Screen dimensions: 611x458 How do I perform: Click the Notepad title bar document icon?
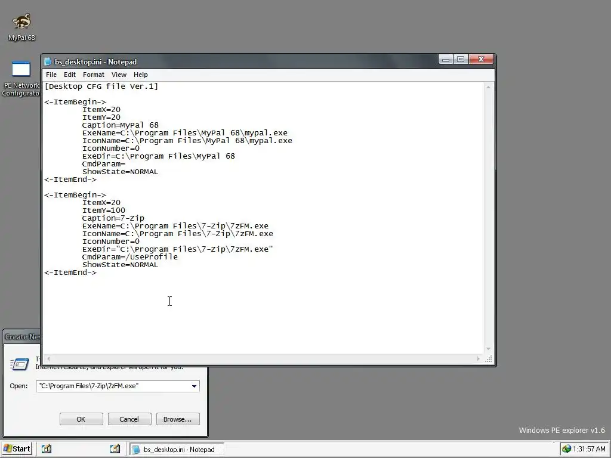tap(48, 61)
